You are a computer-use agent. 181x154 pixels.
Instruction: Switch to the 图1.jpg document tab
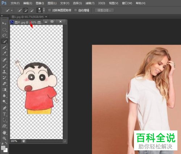point(28,17)
